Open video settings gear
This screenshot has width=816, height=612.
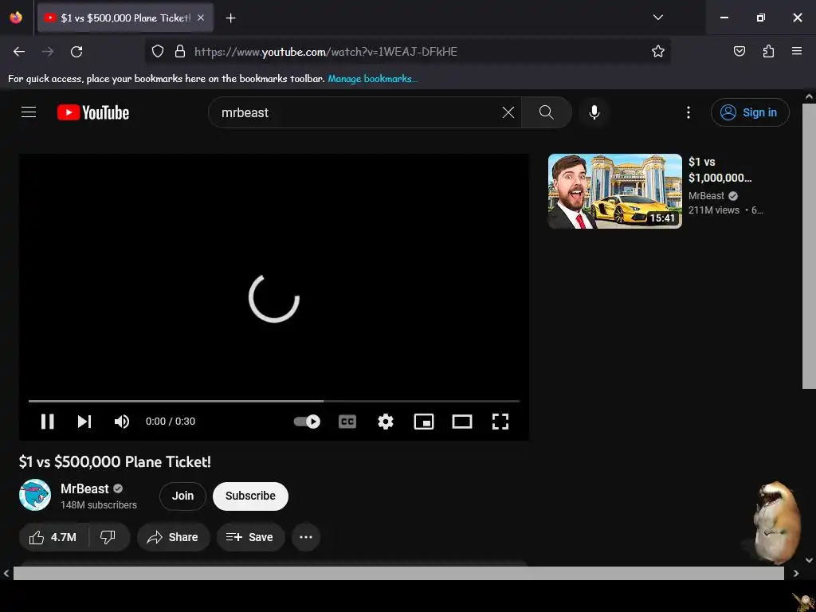click(385, 421)
